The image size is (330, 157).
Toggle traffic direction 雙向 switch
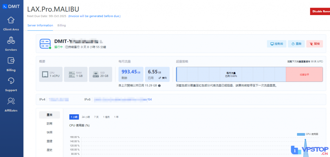click(162, 78)
